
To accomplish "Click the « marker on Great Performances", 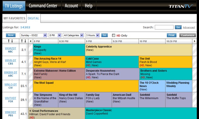I will pos(30,111).
